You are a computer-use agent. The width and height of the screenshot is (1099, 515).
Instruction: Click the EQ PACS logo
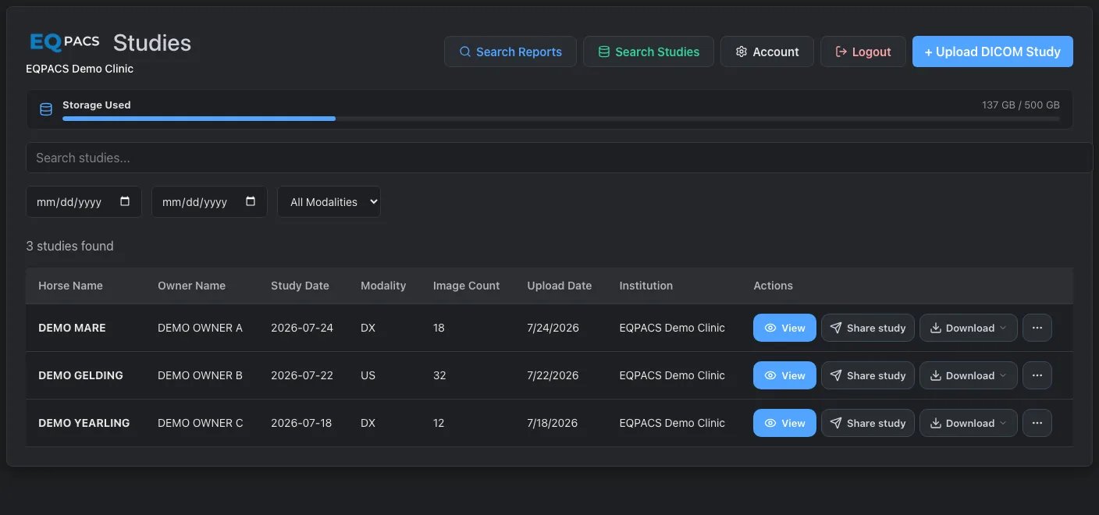[x=64, y=41]
